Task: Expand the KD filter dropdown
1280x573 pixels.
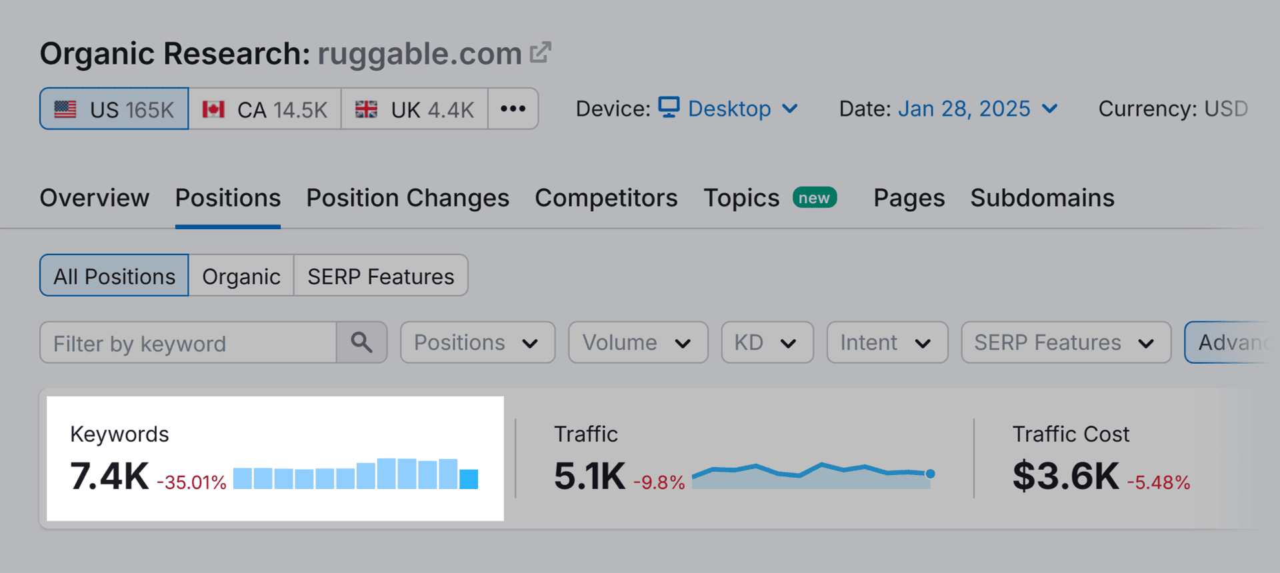Action: click(x=767, y=342)
